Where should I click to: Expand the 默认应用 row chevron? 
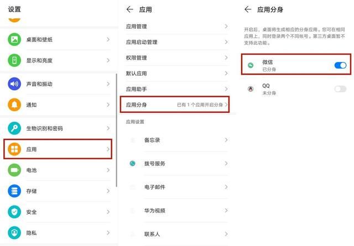click(226, 73)
